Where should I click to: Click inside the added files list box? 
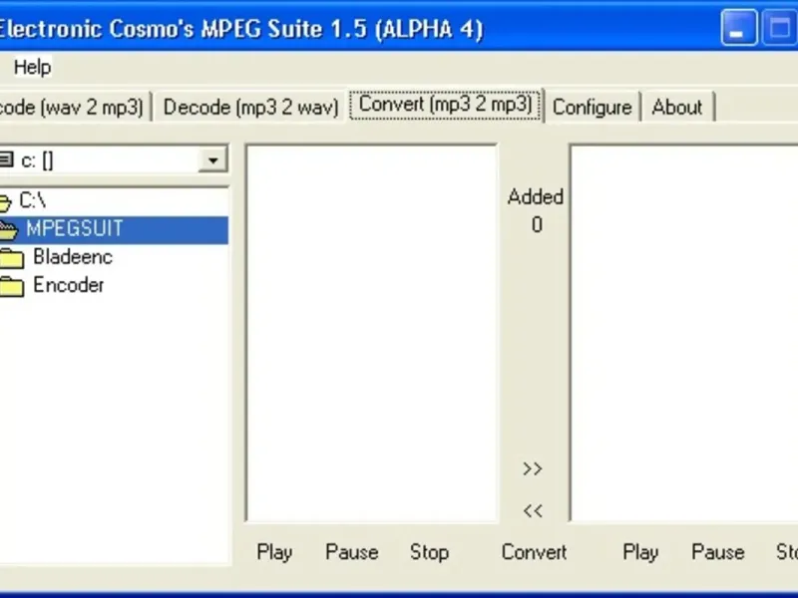[684, 334]
